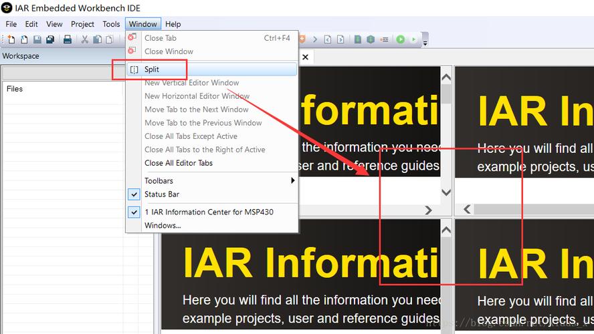Click the Save All toolbar icon
Screen dimensions: 594x334
[x=50, y=39]
